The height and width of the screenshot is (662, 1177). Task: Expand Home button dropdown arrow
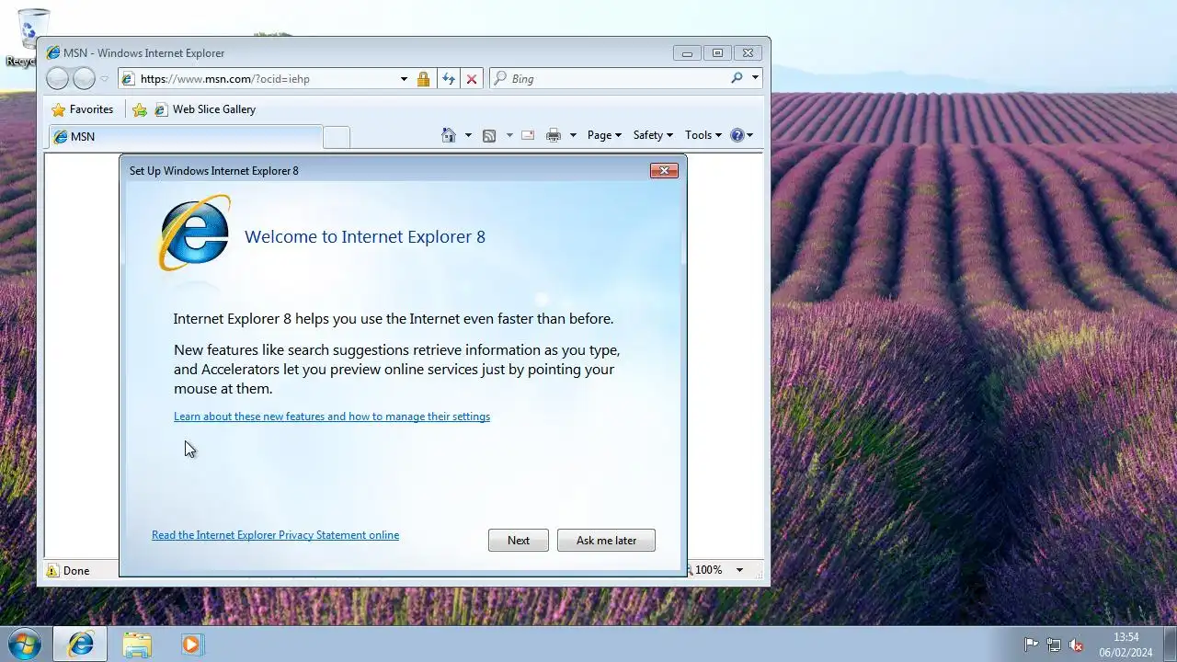468,135
